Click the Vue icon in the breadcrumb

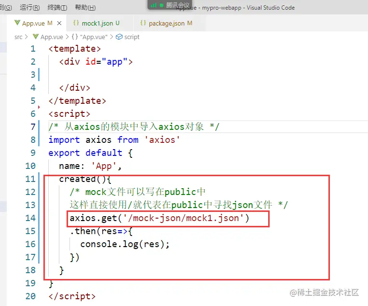tap(36, 37)
